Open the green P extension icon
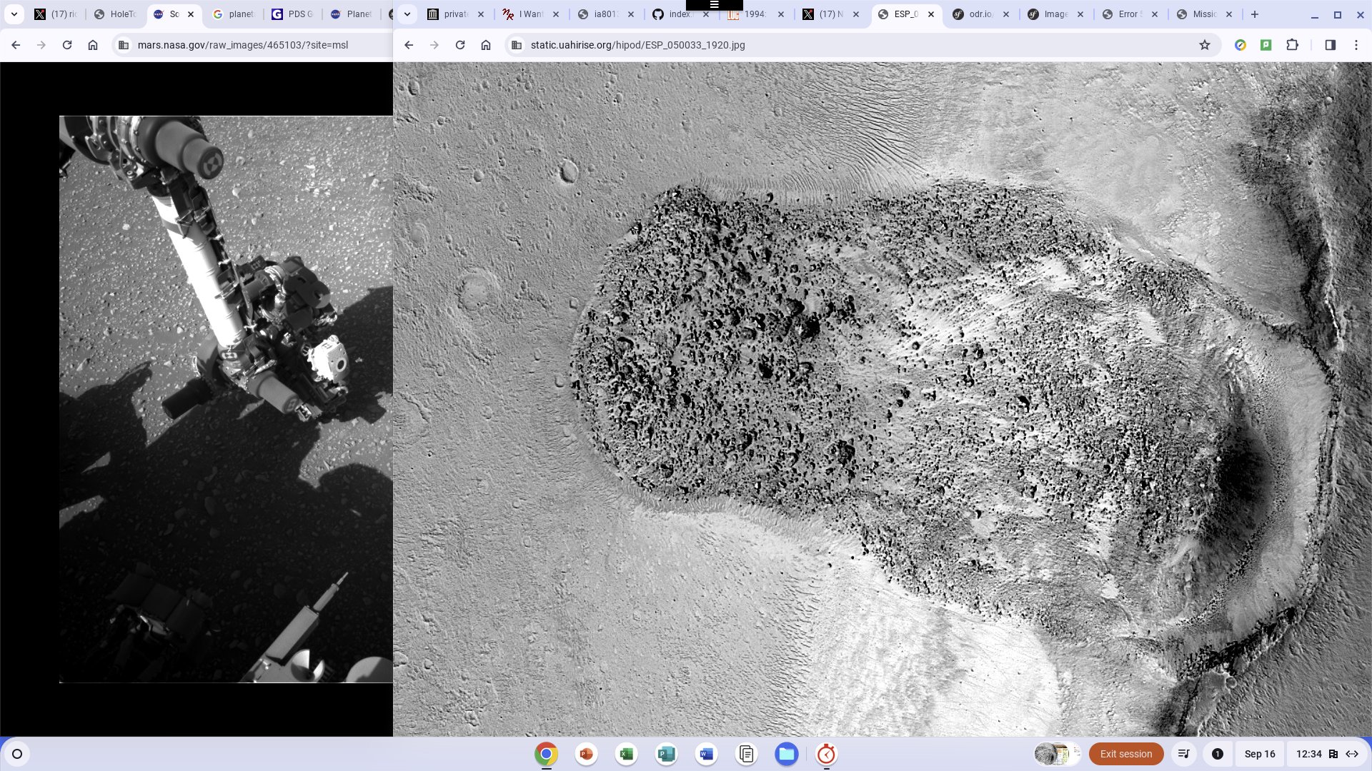 coord(1266,45)
